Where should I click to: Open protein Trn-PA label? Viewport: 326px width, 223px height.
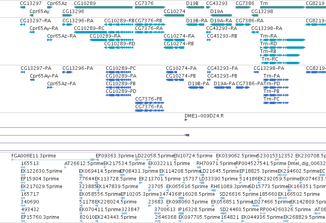[272, 76]
